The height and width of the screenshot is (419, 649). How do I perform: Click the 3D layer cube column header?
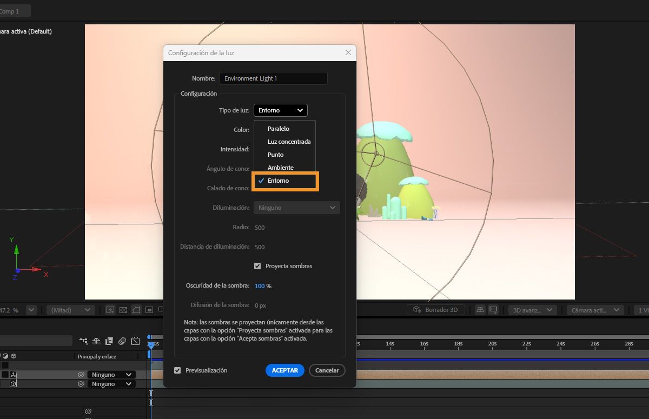click(14, 356)
